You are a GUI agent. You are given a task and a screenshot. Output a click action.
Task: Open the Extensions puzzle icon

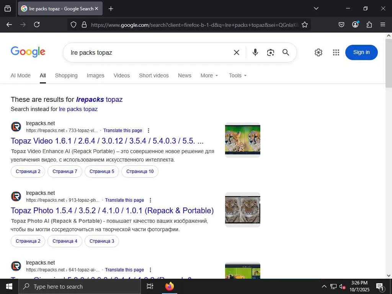pos(369,24)
